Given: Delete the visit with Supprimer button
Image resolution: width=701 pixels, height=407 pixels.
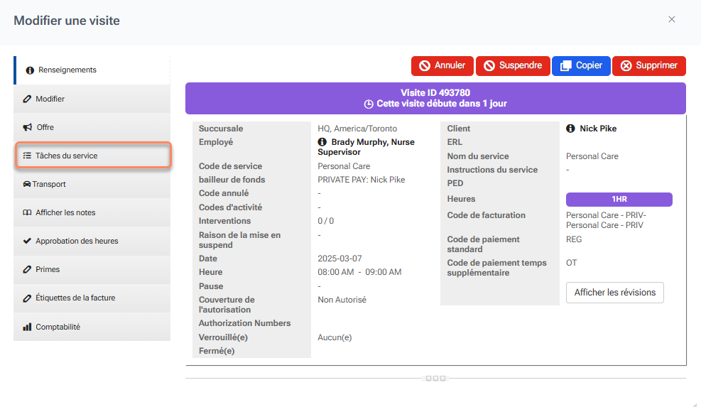Looking at the screenshot, I should [648, 65].
